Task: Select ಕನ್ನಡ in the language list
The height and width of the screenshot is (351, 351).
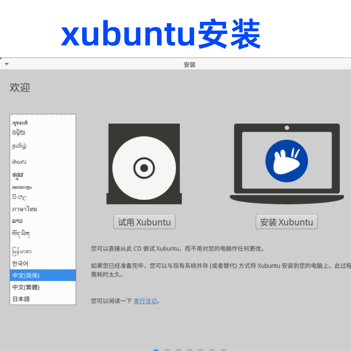Action: coord(43,175)
